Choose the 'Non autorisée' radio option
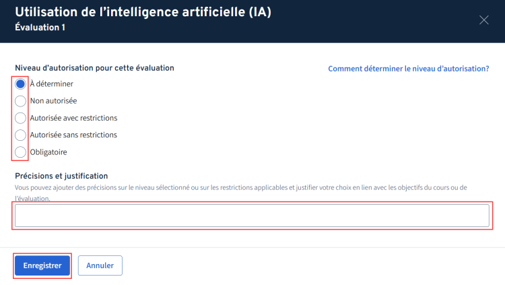This screenshot has height=285, width=505. click(20, 101)
